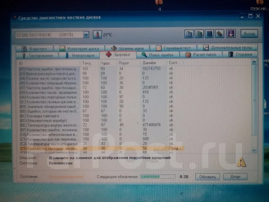269x202 pixels.
Task: Click the purple download arrow icon
Action: (231, 34)
